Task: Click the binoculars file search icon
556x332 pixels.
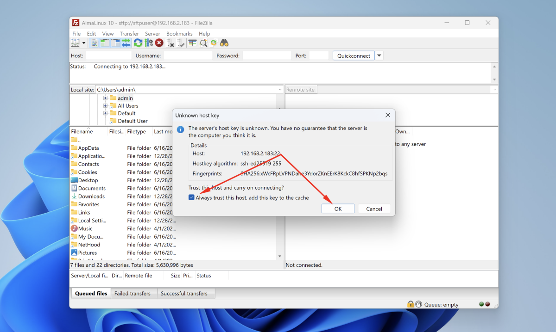Action: click(224, 43)
